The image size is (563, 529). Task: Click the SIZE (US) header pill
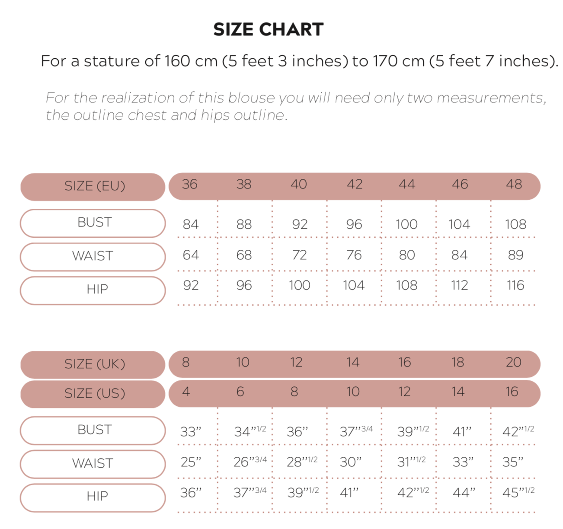[x=93, y=393]
